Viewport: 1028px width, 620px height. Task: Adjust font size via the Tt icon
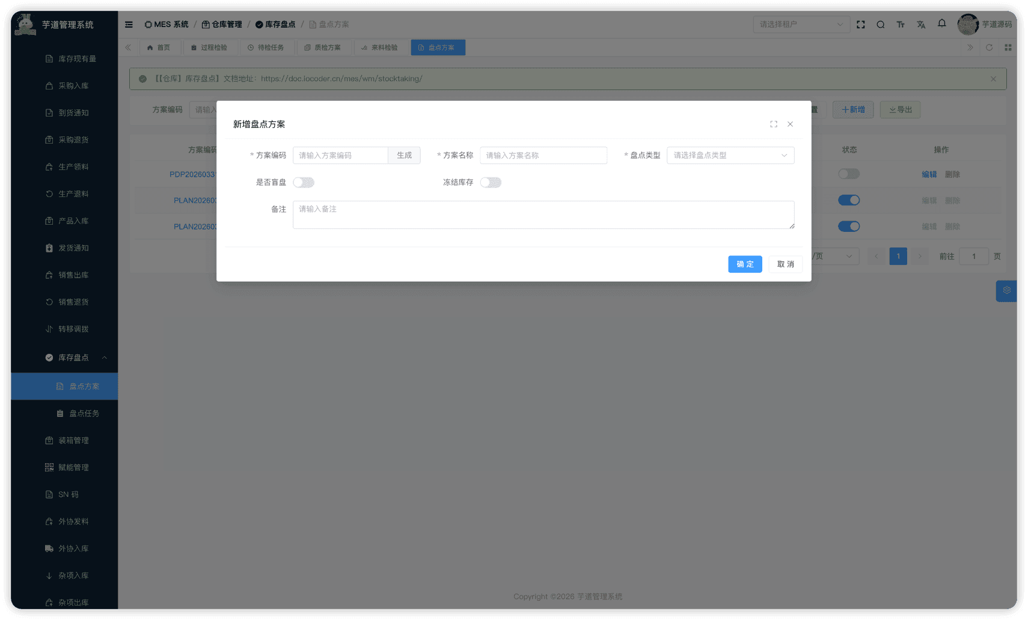[x=901, y=24]
